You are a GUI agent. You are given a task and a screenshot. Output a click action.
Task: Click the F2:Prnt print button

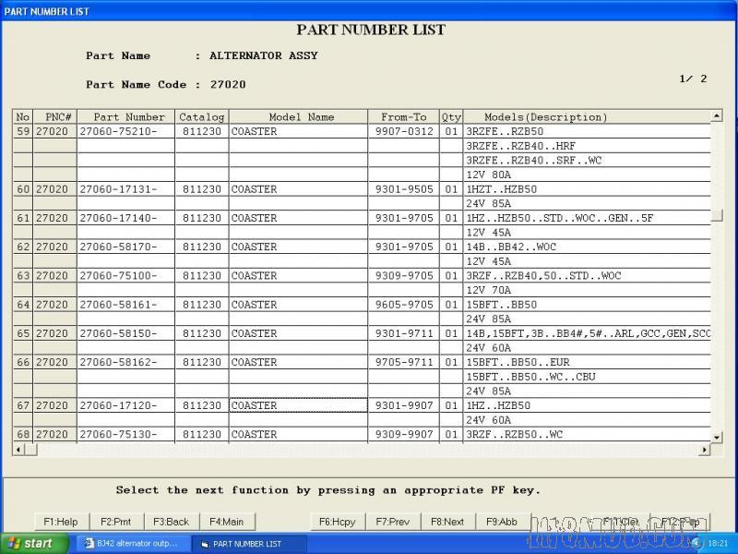pyautogui.click(x=116, y=522)
